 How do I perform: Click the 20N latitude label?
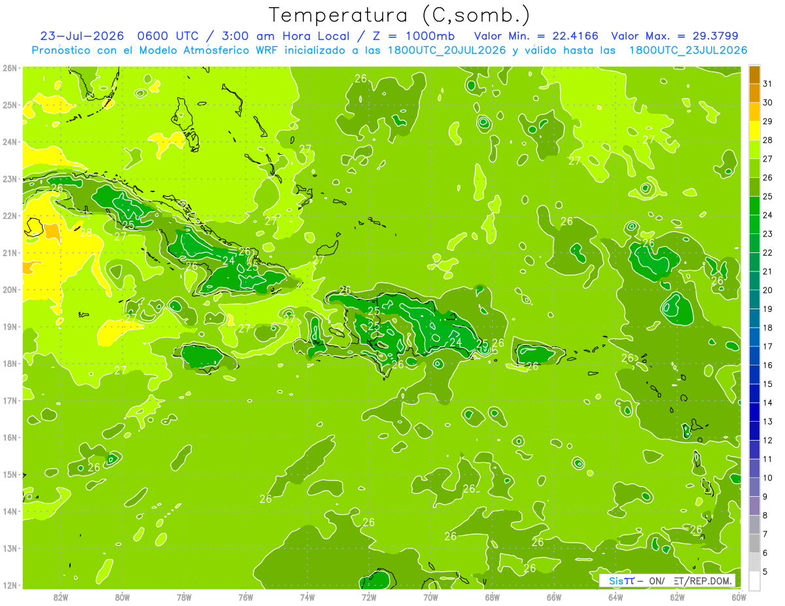(9, 290)
